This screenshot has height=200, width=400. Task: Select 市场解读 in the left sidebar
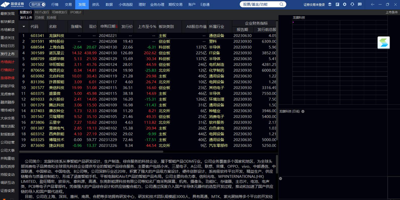click(7, 29)
